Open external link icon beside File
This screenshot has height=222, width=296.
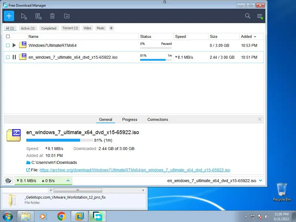tap(28, 170)
